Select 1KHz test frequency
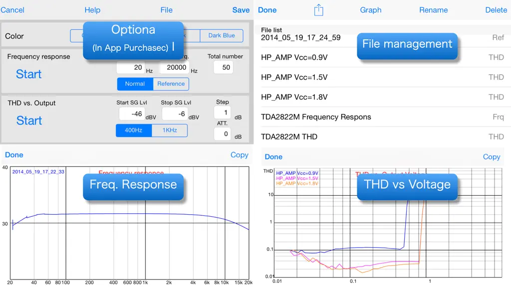 click(x=170, y=130)
